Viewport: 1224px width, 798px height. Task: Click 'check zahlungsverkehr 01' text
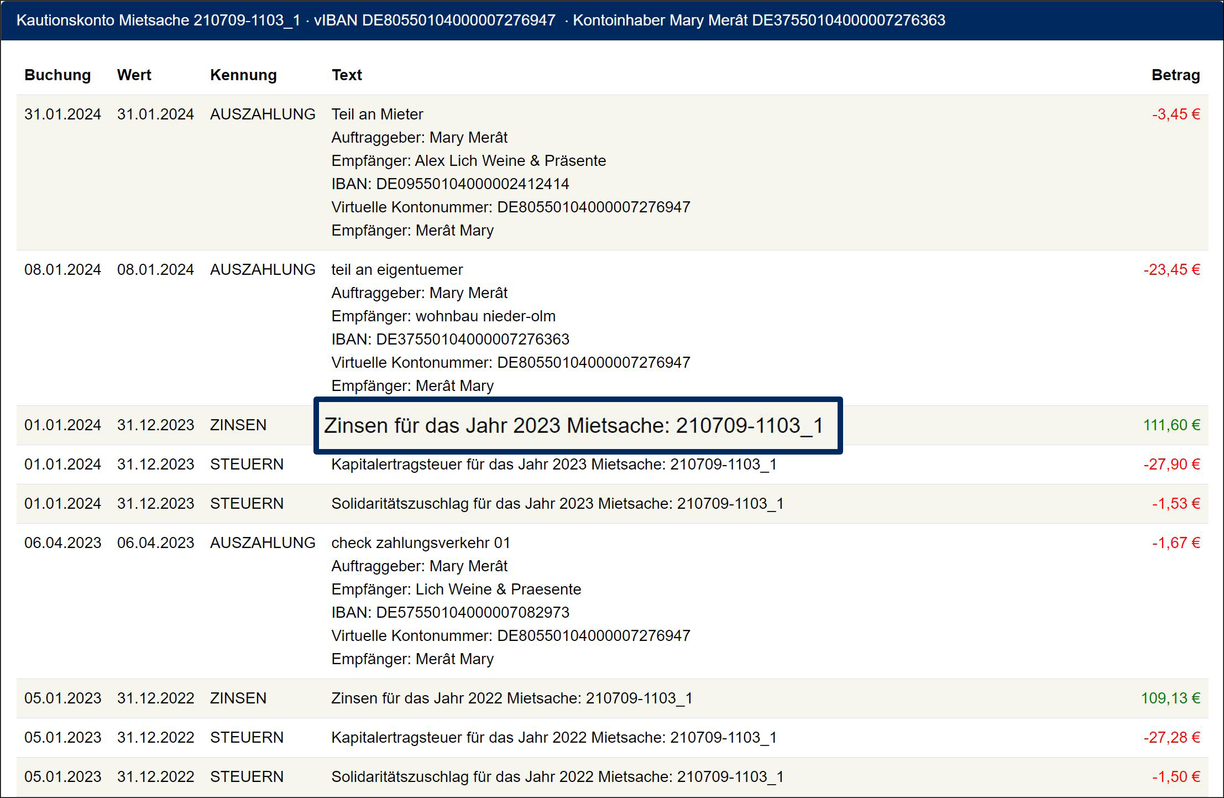coord(421,543)
